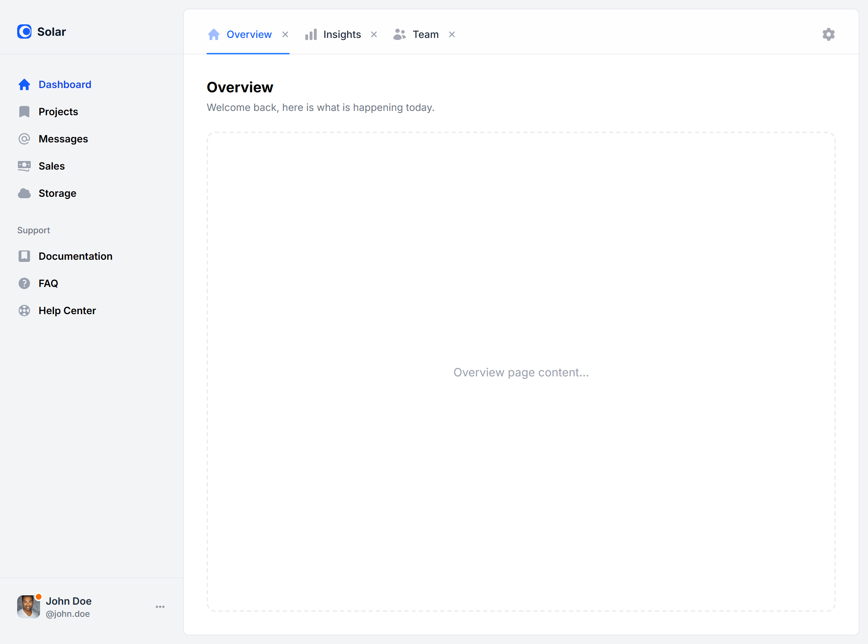This screenshot has height=644, width=868.
Task: Select the Overview tab label
Action: click(249, 34)
